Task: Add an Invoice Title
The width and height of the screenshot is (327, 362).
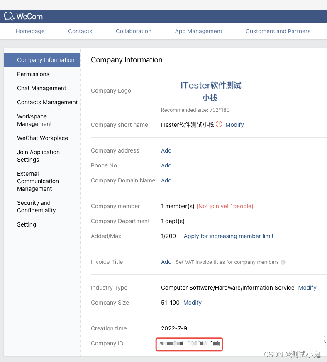Action: [166, 262]
